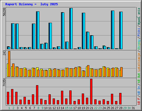Click the 'Raport Dzienny - luty 2025' title
Screen dimensions: 142x111
coord(32,4)
